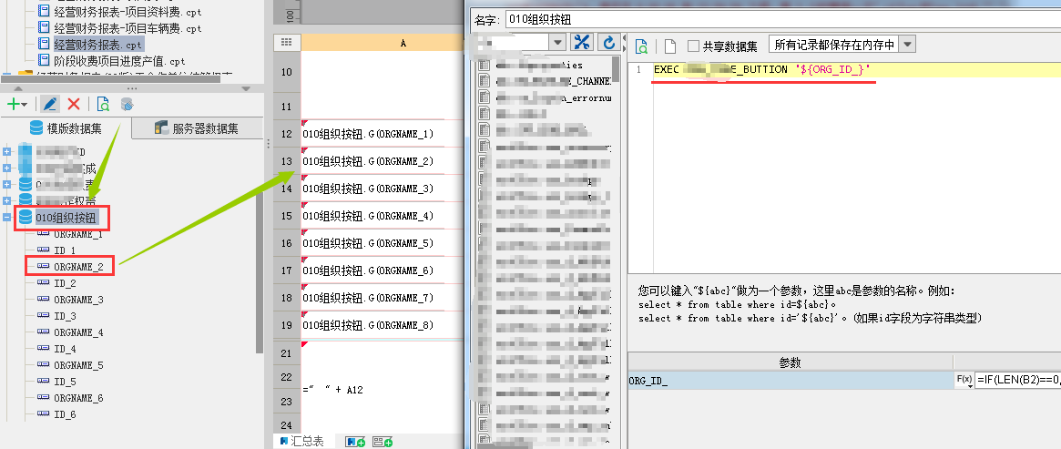1061x449 pixels.
Task: Click the 名字 input field
Action: 783,19
